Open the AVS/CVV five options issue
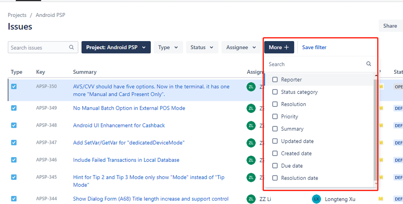Screen dimensions: 403x204 click(x=151, y=90)
